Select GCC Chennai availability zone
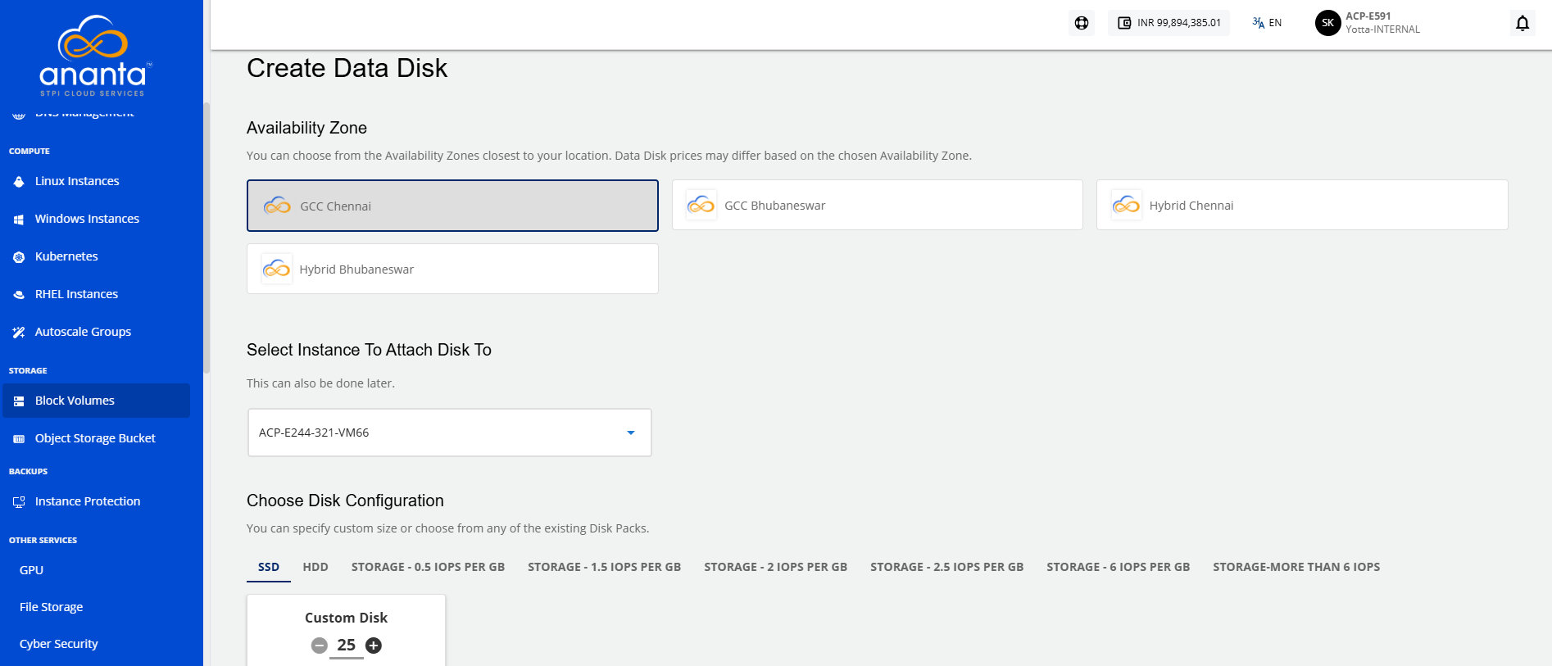Image resolution: width=1552 pixels, height=666 pixels. pos(452,206)
